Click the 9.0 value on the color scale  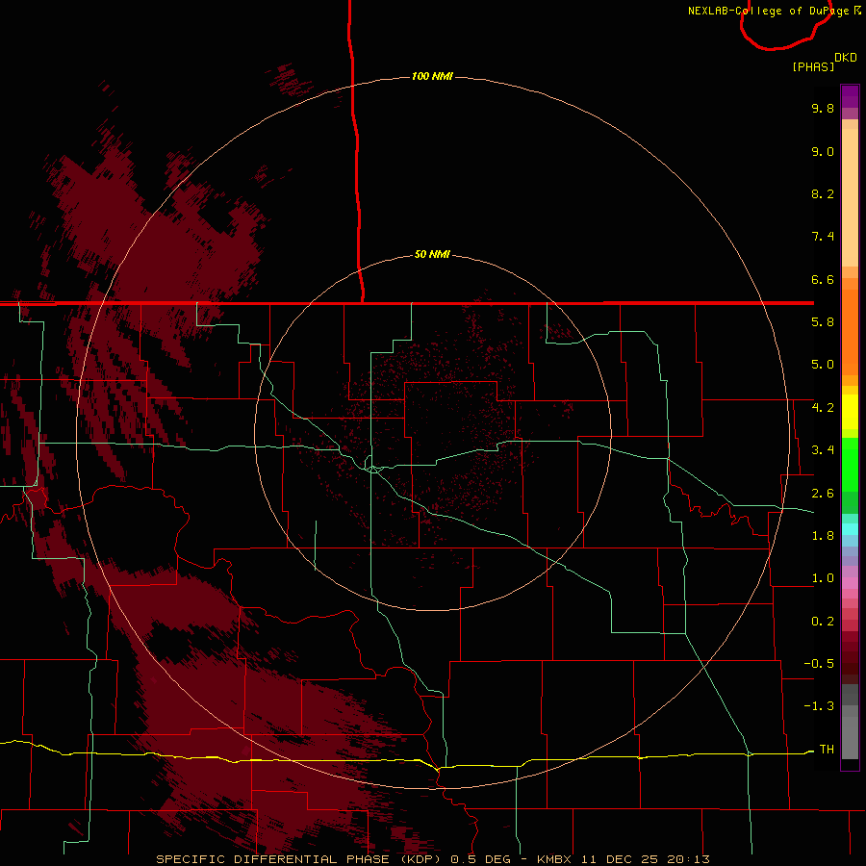point(823,151)
